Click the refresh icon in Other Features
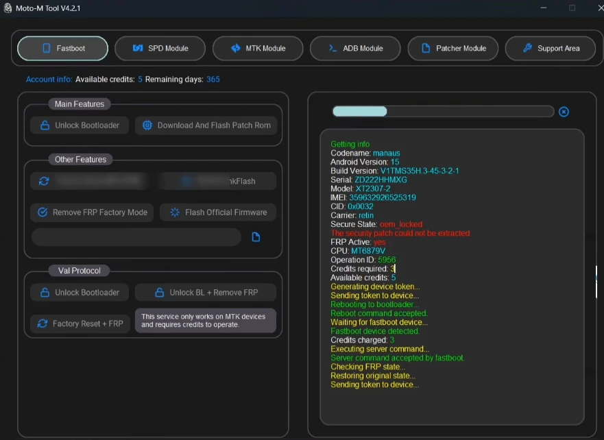Image resolution: width=604 pixels, height=440 pixels. point(44,181)
